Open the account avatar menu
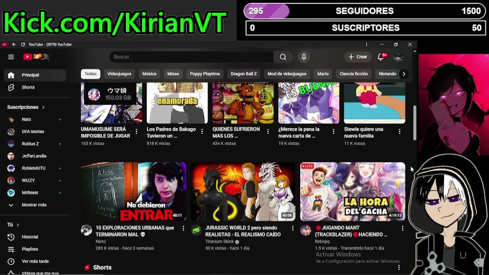Screen dimensions: 489x275 coord(398,57)
